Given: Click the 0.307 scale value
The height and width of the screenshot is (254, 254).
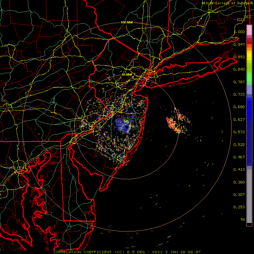Looking at the screenshot, I should tap(239, 195).
